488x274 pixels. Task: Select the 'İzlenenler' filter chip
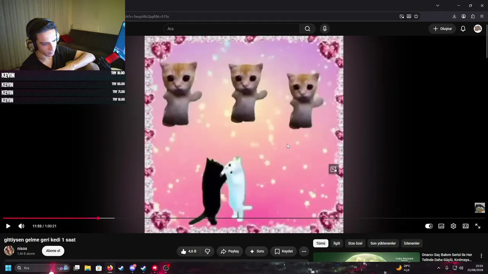point(412,243)
